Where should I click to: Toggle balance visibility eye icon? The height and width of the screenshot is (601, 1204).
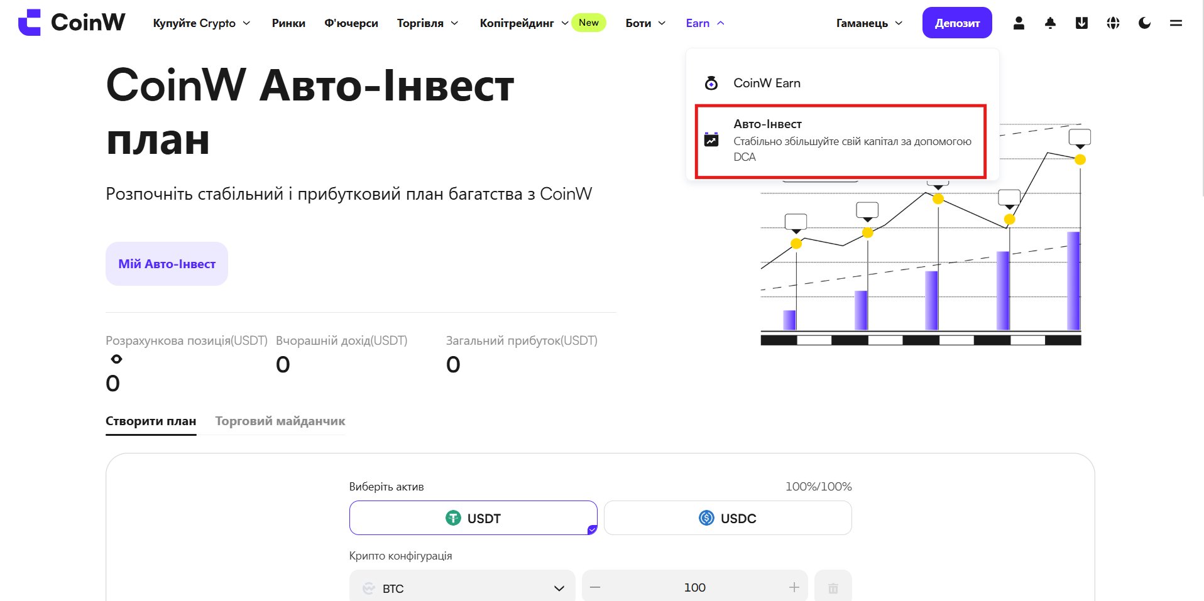116,359
